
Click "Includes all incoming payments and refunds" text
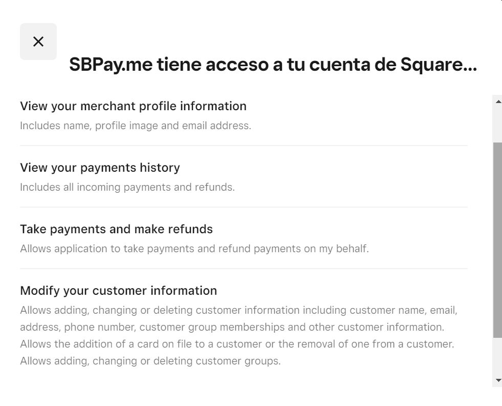(127, 187)
